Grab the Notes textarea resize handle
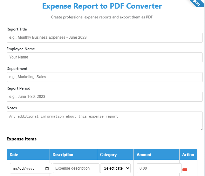 pyautogui.click(x=201, y=129)
